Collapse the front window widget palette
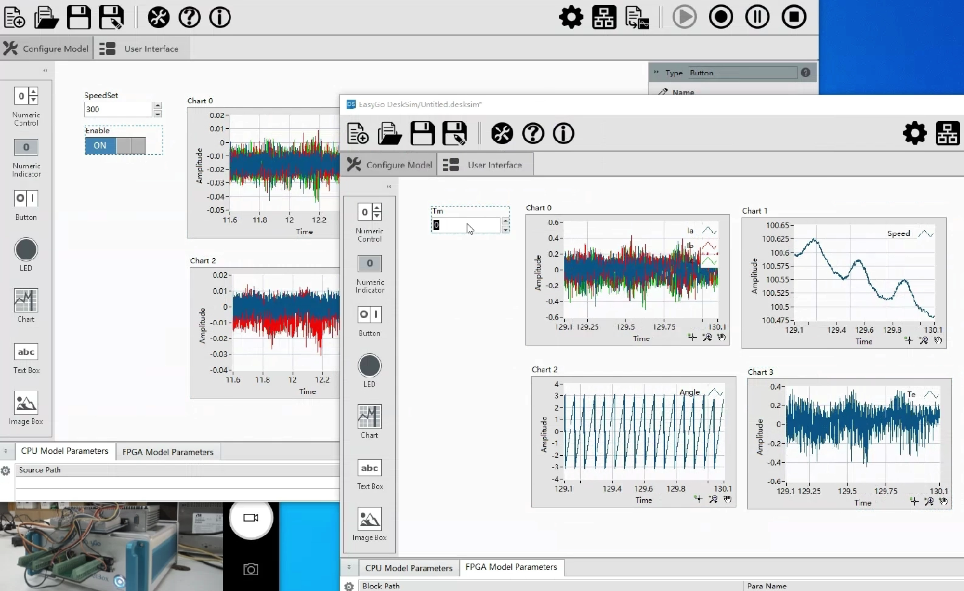 (x=388, y=186)
